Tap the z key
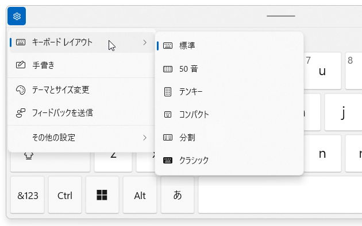Image resolution: width=362 pixels, height=226 pixels. coord(113,162)
